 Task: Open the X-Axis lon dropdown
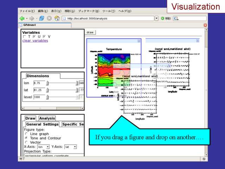[x=47, y=147]
